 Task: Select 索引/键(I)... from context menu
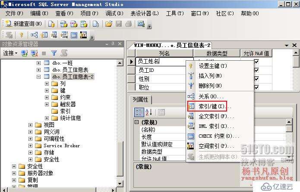point(220,106)
